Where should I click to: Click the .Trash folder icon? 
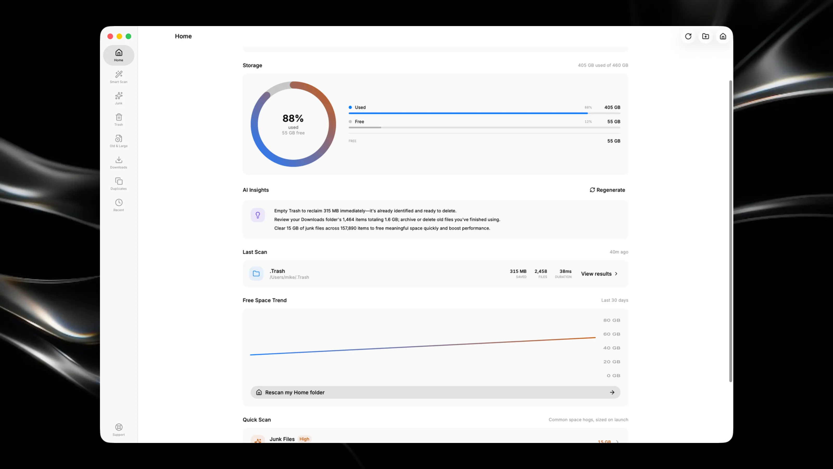coord(256,274)
